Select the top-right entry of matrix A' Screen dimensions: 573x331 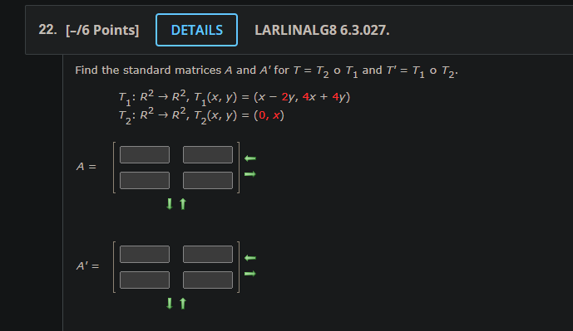(208, 254)
